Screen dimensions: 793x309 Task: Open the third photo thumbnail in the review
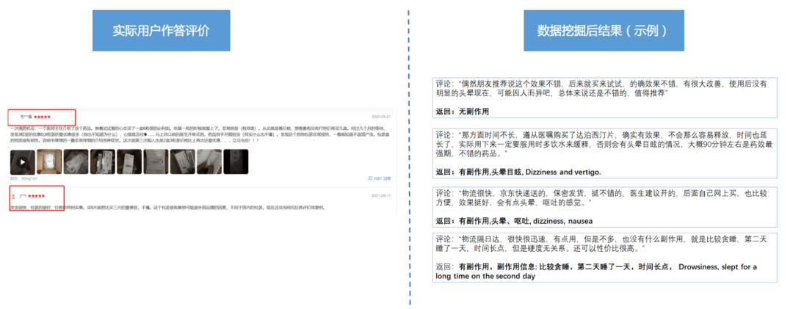pyautogui.click(x=76, y=161)
